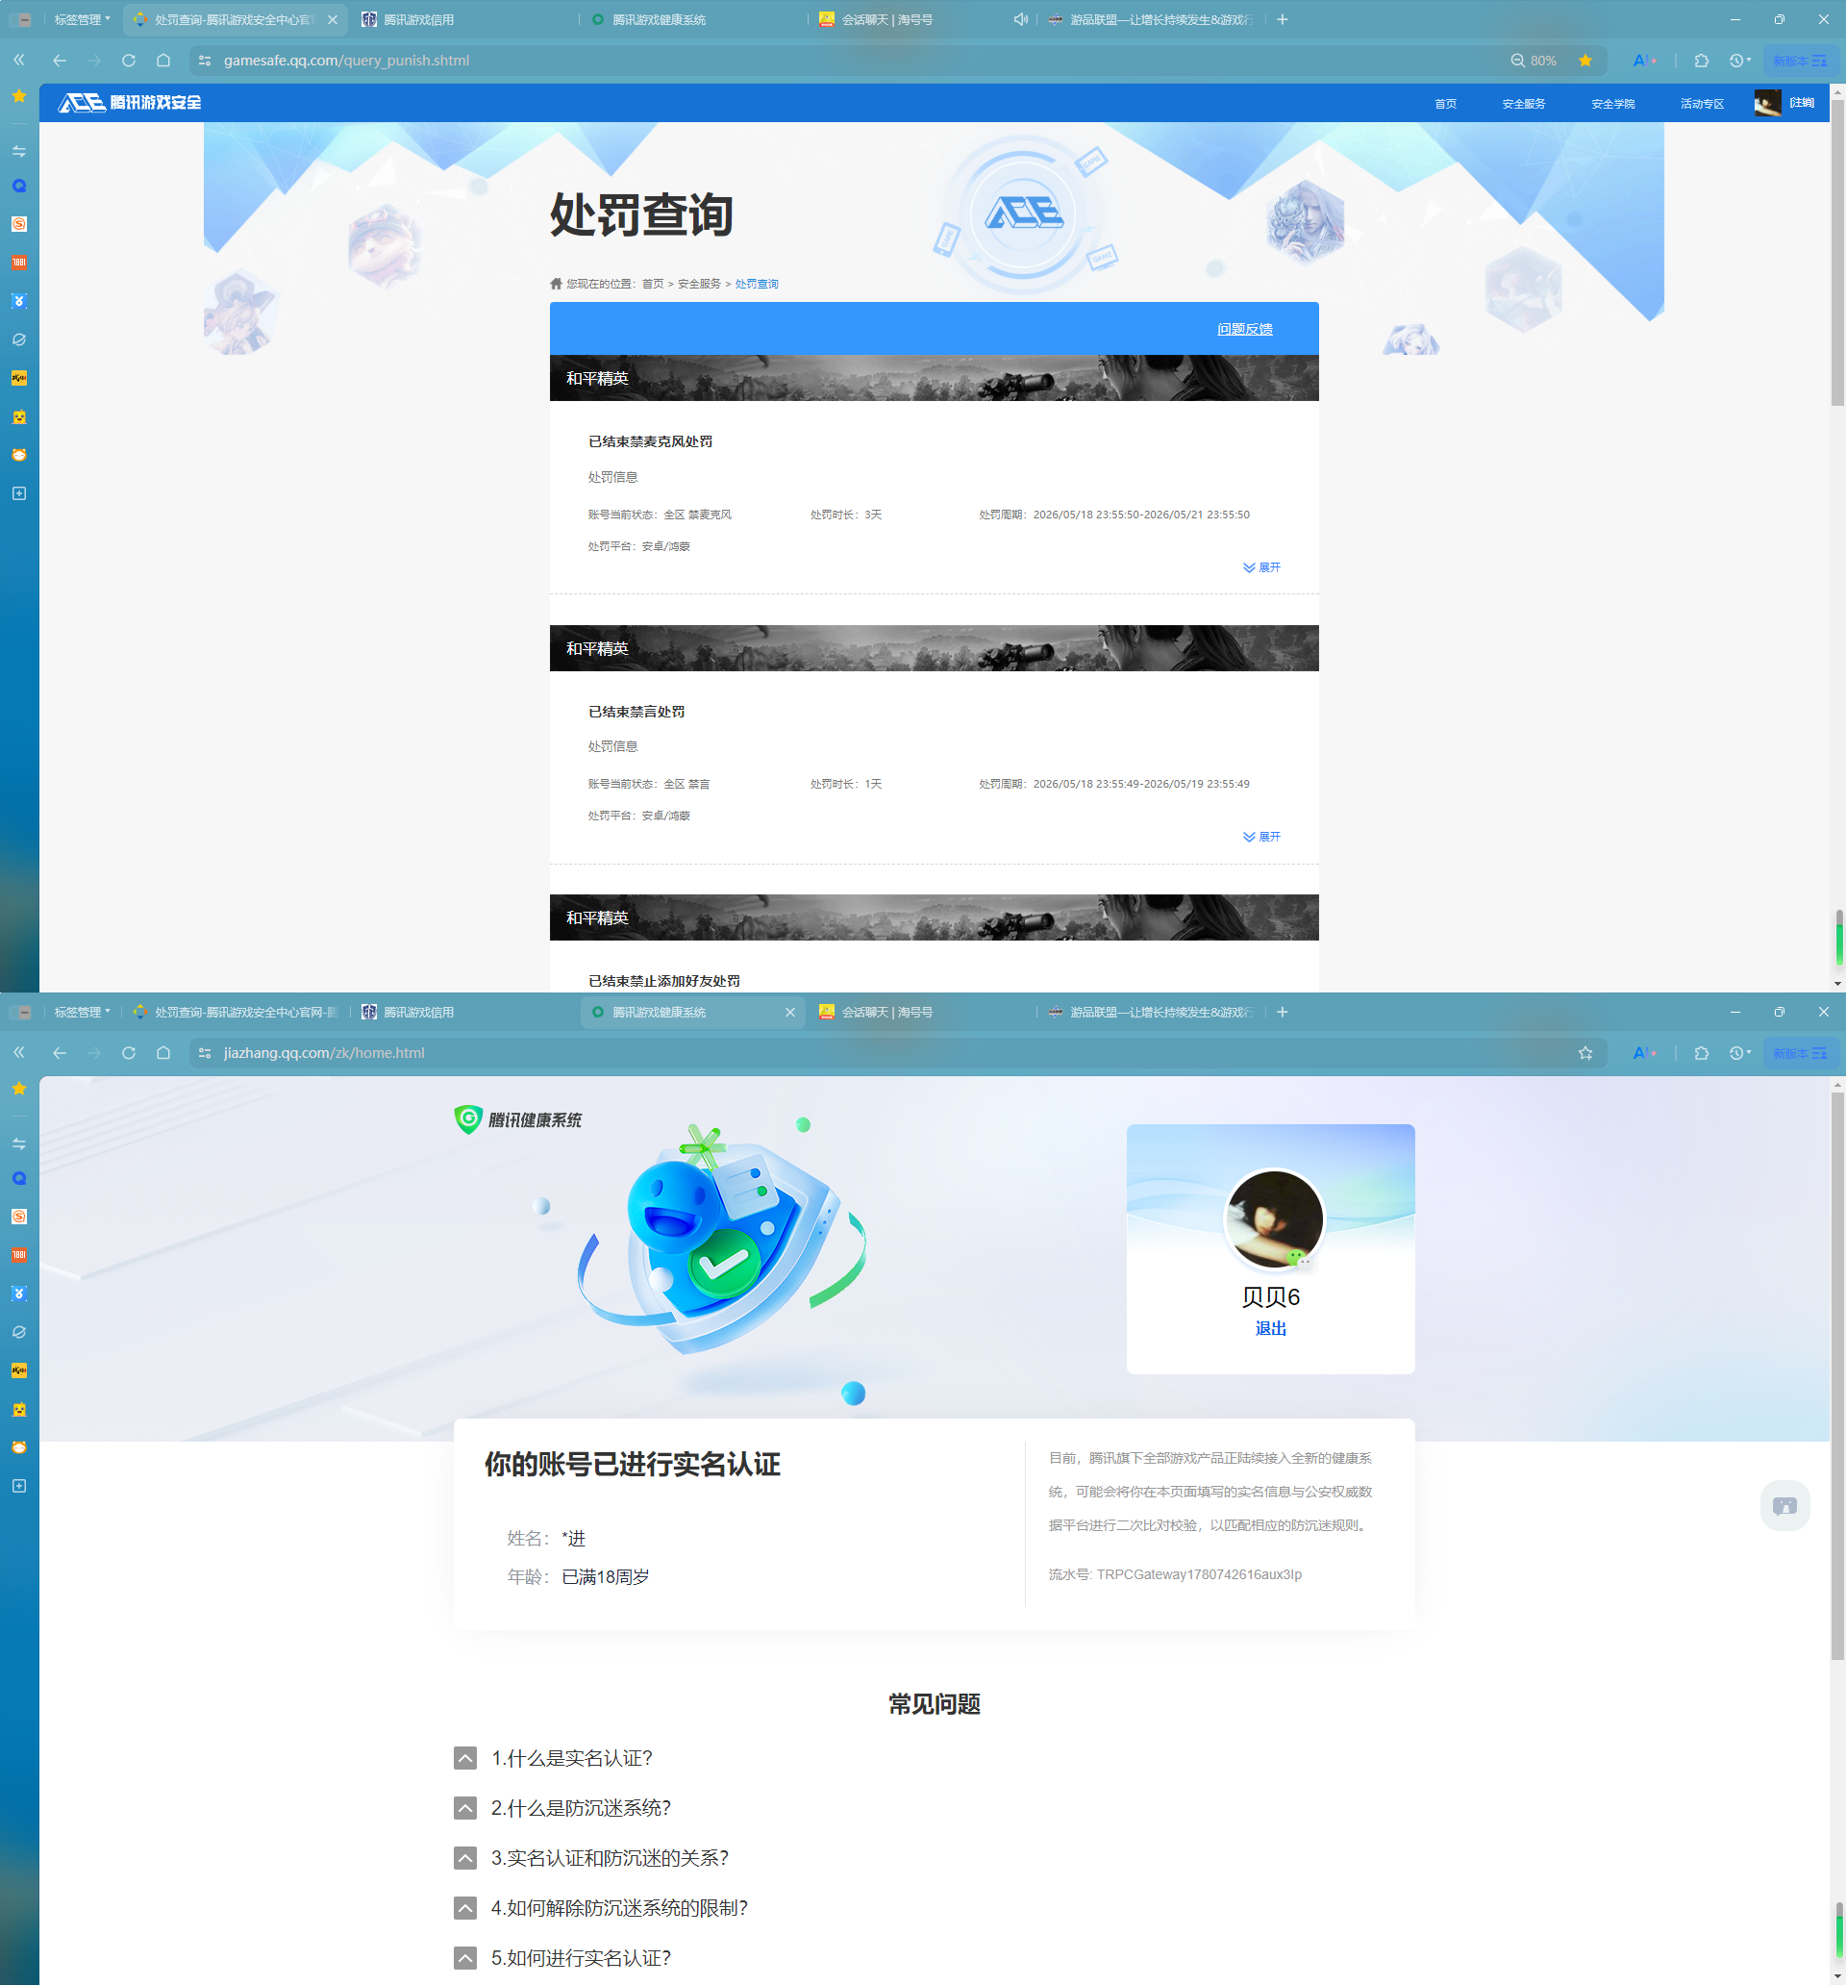Open the 问题反馈 link
The width and height of the screenshot is (1846, 1985).
1245,329
